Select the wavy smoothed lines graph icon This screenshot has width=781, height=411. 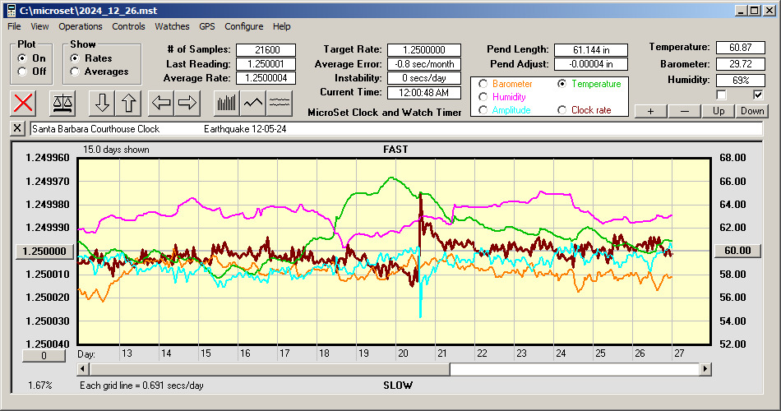click(280, 103)
